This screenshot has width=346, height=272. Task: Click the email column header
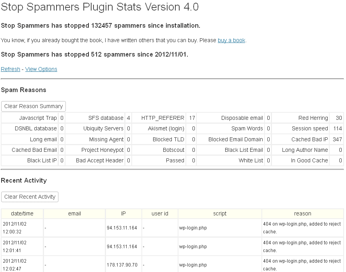click(x=74, y=213)
